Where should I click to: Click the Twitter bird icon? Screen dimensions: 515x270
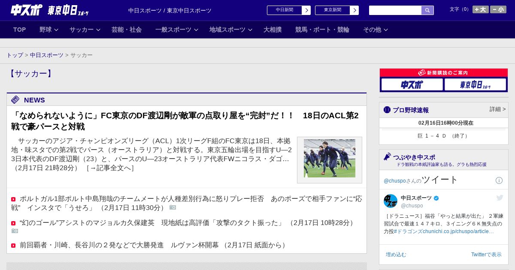[500, 198]
